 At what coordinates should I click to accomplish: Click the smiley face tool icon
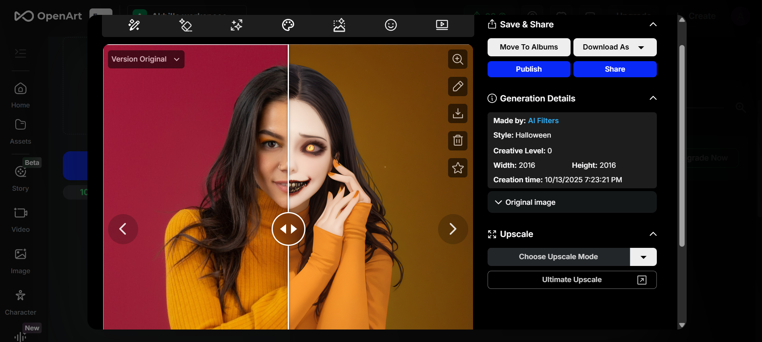tap(390, 25)
